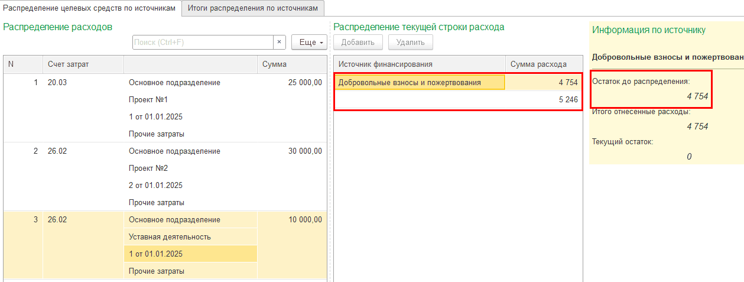Select the Уставная деятельность cell

(190, 237)
